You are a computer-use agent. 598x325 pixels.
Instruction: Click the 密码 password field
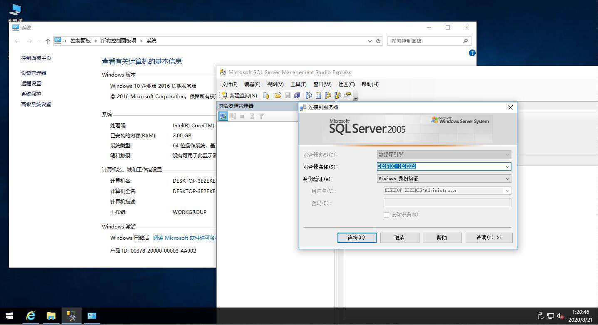click(447, 203)
